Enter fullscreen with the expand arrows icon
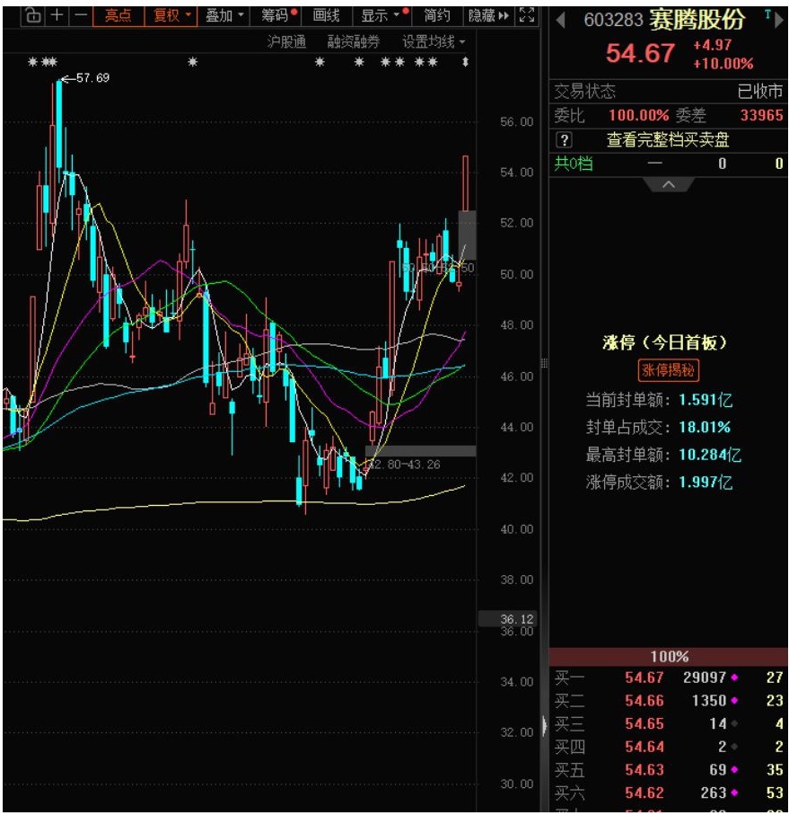 [527, 15]
